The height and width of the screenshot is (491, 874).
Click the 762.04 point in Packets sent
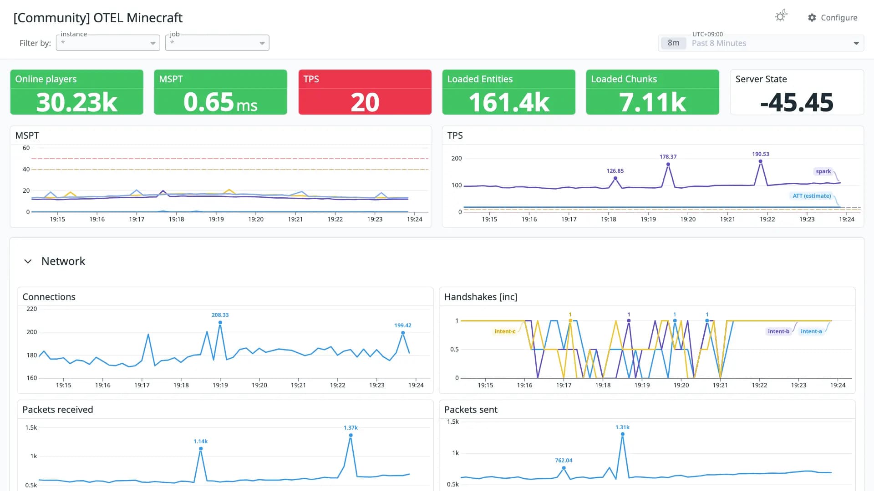pos(564,468)
